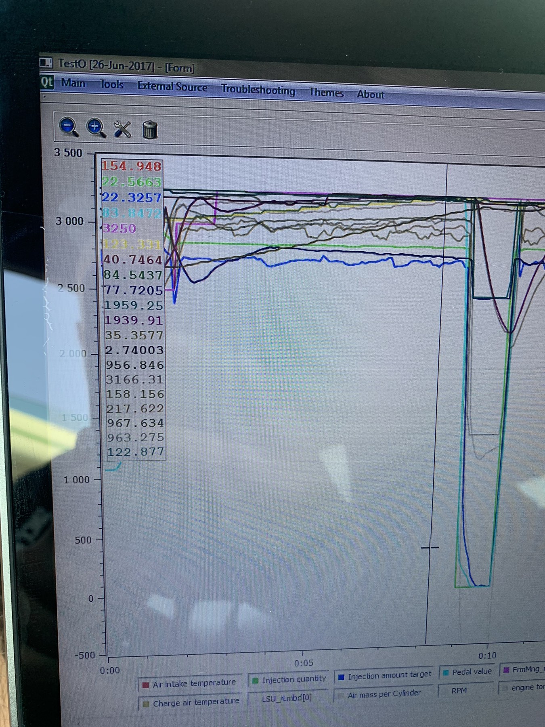Screen dimensions: 545x727
Task: Click the trash can delete icon
Action: [150, 130]
